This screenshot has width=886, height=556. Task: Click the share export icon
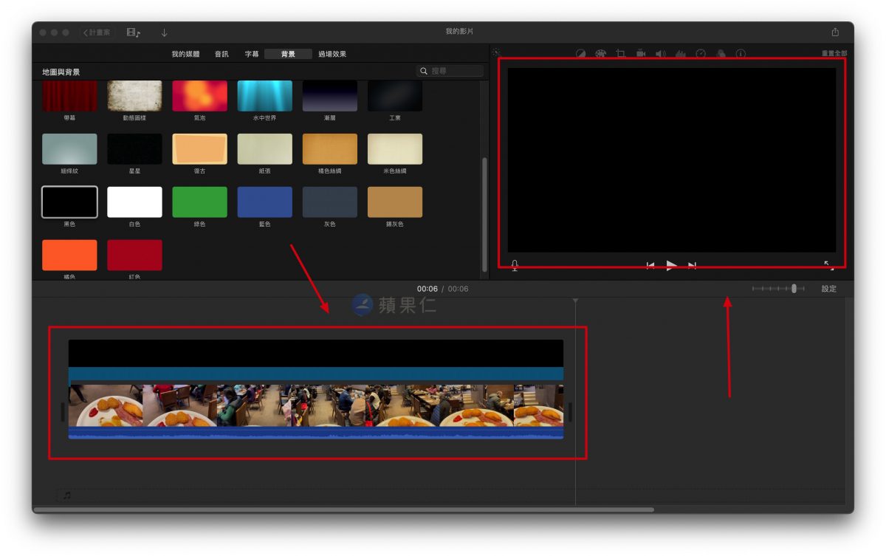[835, 32]
